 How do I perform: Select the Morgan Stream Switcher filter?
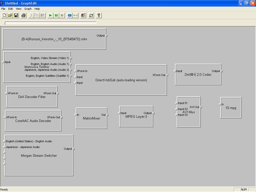coord(39,155)
